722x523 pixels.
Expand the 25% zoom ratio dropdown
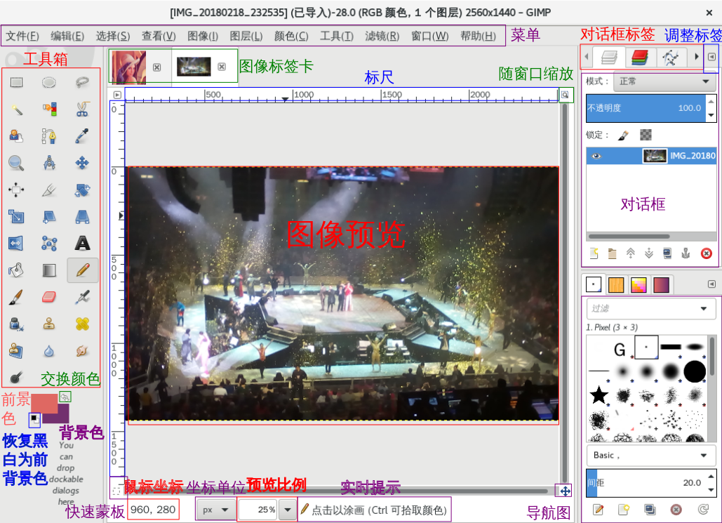(288, 510)
